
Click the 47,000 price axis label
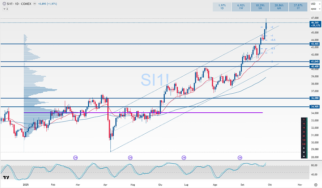(315, 18)
